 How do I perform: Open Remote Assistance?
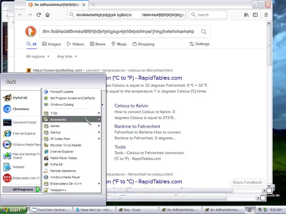coord(72,171)
